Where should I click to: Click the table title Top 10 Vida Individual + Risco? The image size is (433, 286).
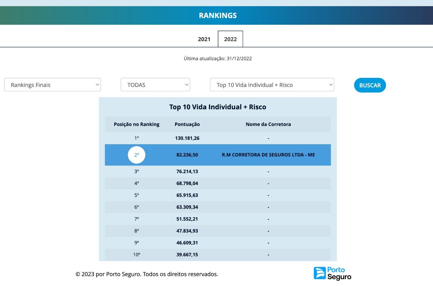click(218, 107)
